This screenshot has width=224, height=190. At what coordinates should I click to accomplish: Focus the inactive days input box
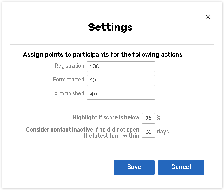point(149,132)
